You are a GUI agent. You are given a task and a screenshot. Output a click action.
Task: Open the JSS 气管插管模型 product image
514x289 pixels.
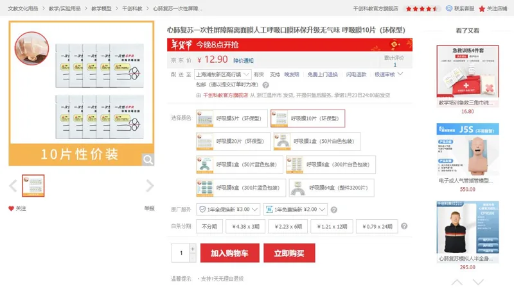click(x=468, y=149)
